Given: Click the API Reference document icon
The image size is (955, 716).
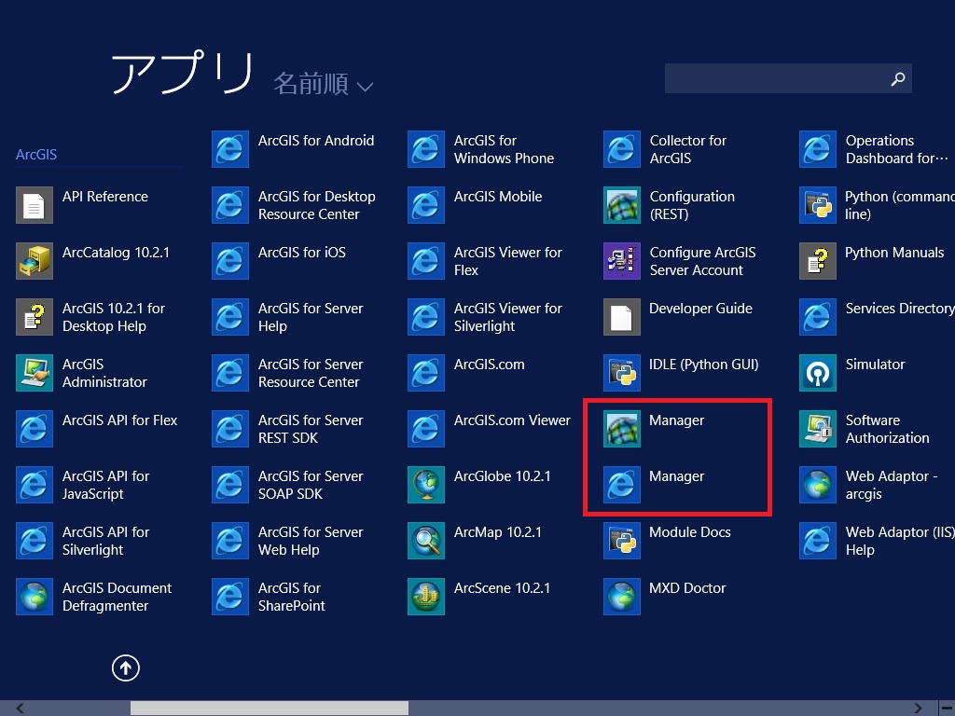Looking at the screenshot, I should pos(35,205).
